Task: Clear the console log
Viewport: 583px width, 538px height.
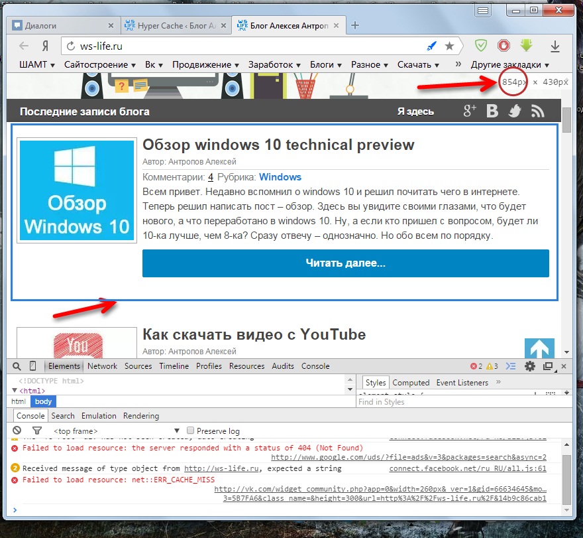Action: click(17, 431)
